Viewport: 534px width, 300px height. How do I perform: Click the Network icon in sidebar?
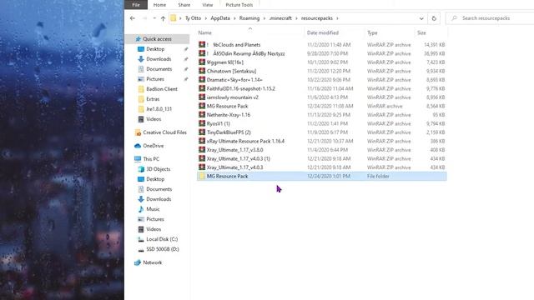[x=138, y=262]
